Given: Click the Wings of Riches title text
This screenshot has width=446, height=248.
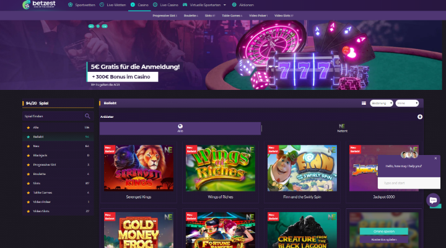Looking at the screenshot, I should 221,197.
